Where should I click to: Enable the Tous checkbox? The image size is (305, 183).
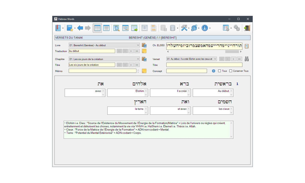click(220, 71)
